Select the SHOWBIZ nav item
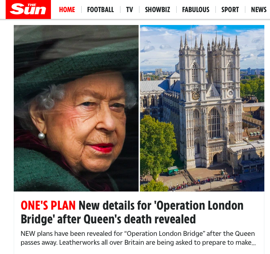 click(157, 10)
